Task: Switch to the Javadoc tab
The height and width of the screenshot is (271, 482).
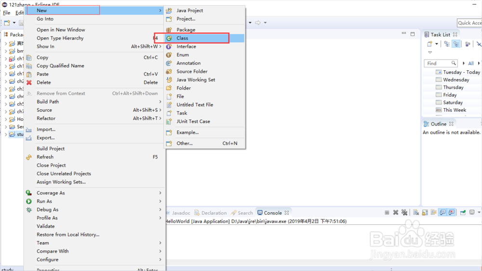Action: click(178, 213)
